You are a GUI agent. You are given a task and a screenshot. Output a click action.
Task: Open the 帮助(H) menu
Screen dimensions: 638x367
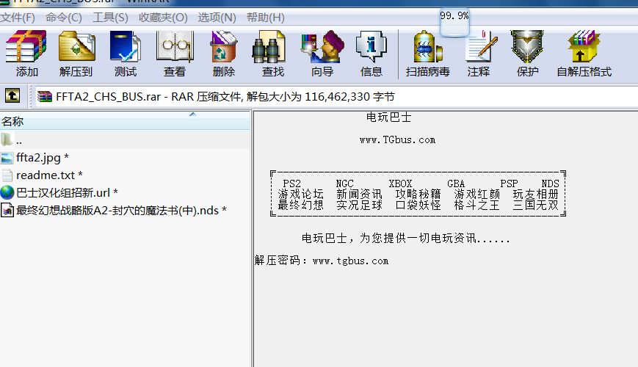(x=265, y=18)
